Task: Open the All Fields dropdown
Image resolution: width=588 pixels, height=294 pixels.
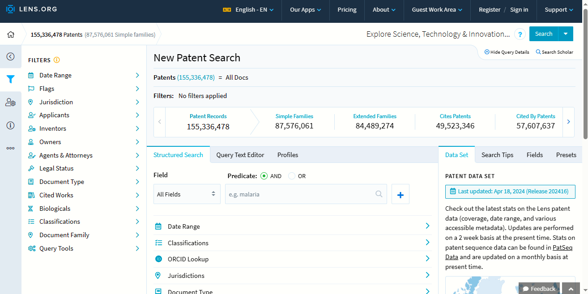Action: (187, 194)
